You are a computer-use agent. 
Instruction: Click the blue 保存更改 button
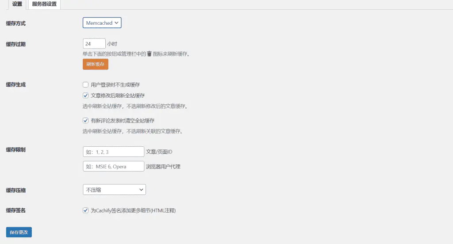click(19, 232)
